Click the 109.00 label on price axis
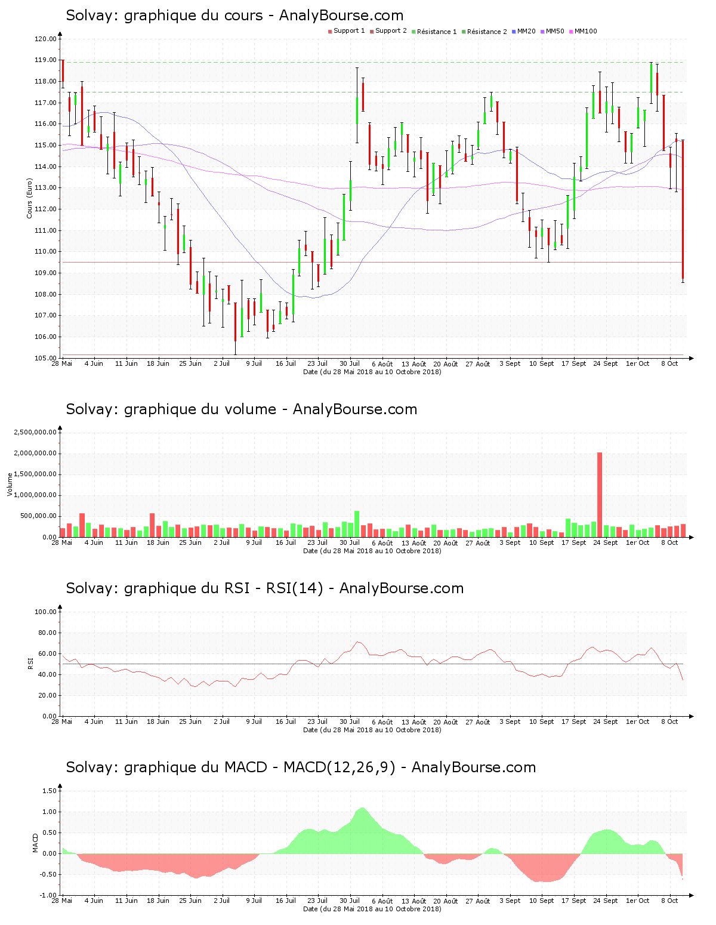Screen dimensions: 716x925 tap(45, 273)
